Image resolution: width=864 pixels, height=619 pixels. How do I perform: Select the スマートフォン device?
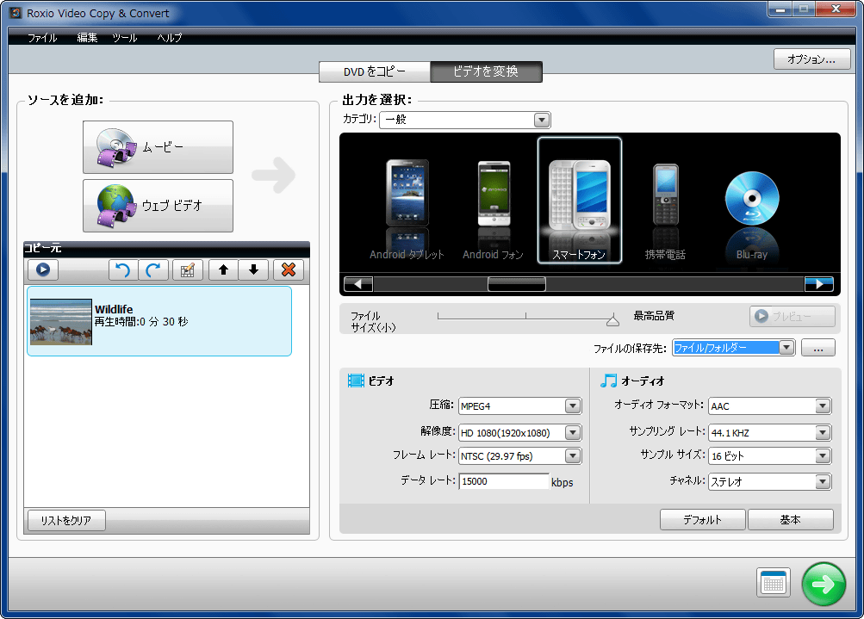580,201
